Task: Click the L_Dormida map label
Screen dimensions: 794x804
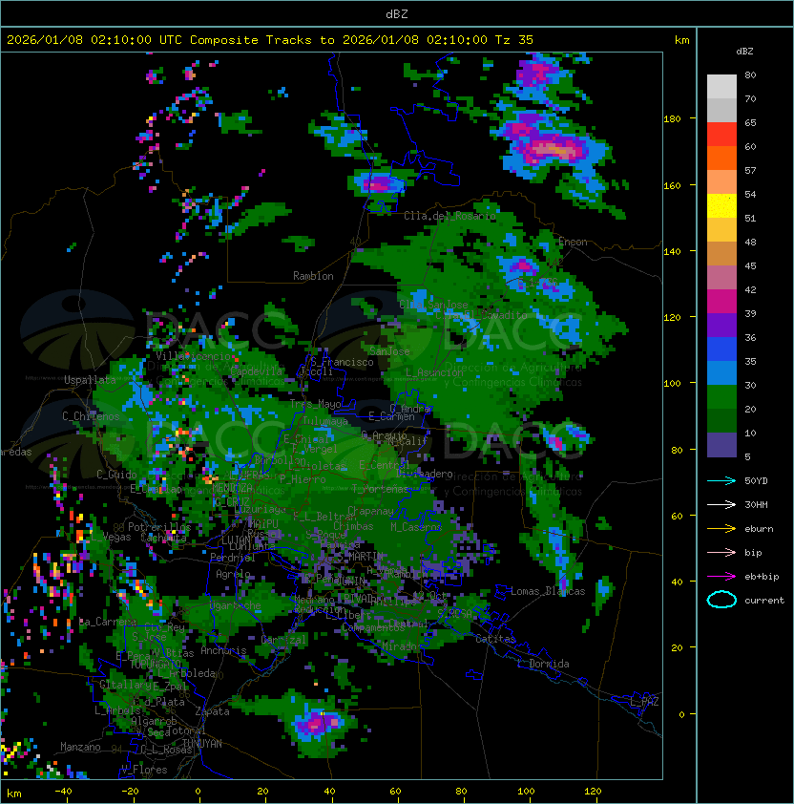Action: (543, 664)
